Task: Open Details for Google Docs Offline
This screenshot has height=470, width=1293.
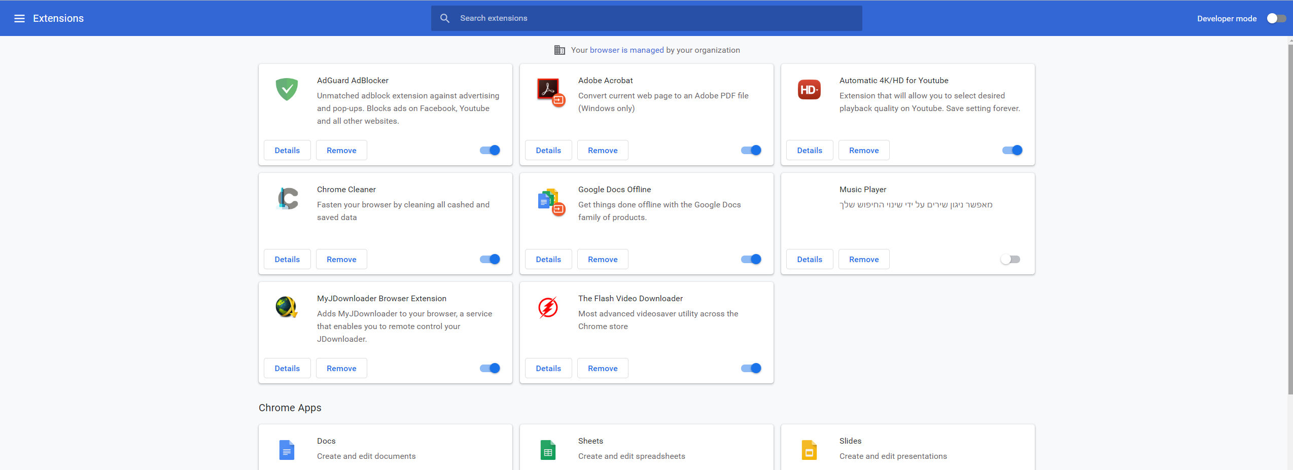Action: (548, 259)
